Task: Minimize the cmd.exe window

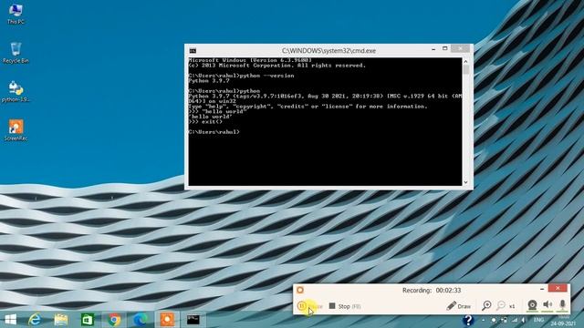Action: point(433,49)
